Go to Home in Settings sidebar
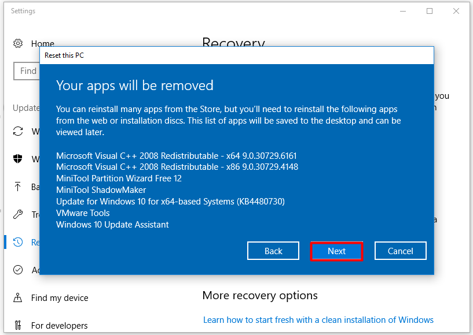This screenshot has height=335, width=473. pyautogui.click(x=42, y=44)
